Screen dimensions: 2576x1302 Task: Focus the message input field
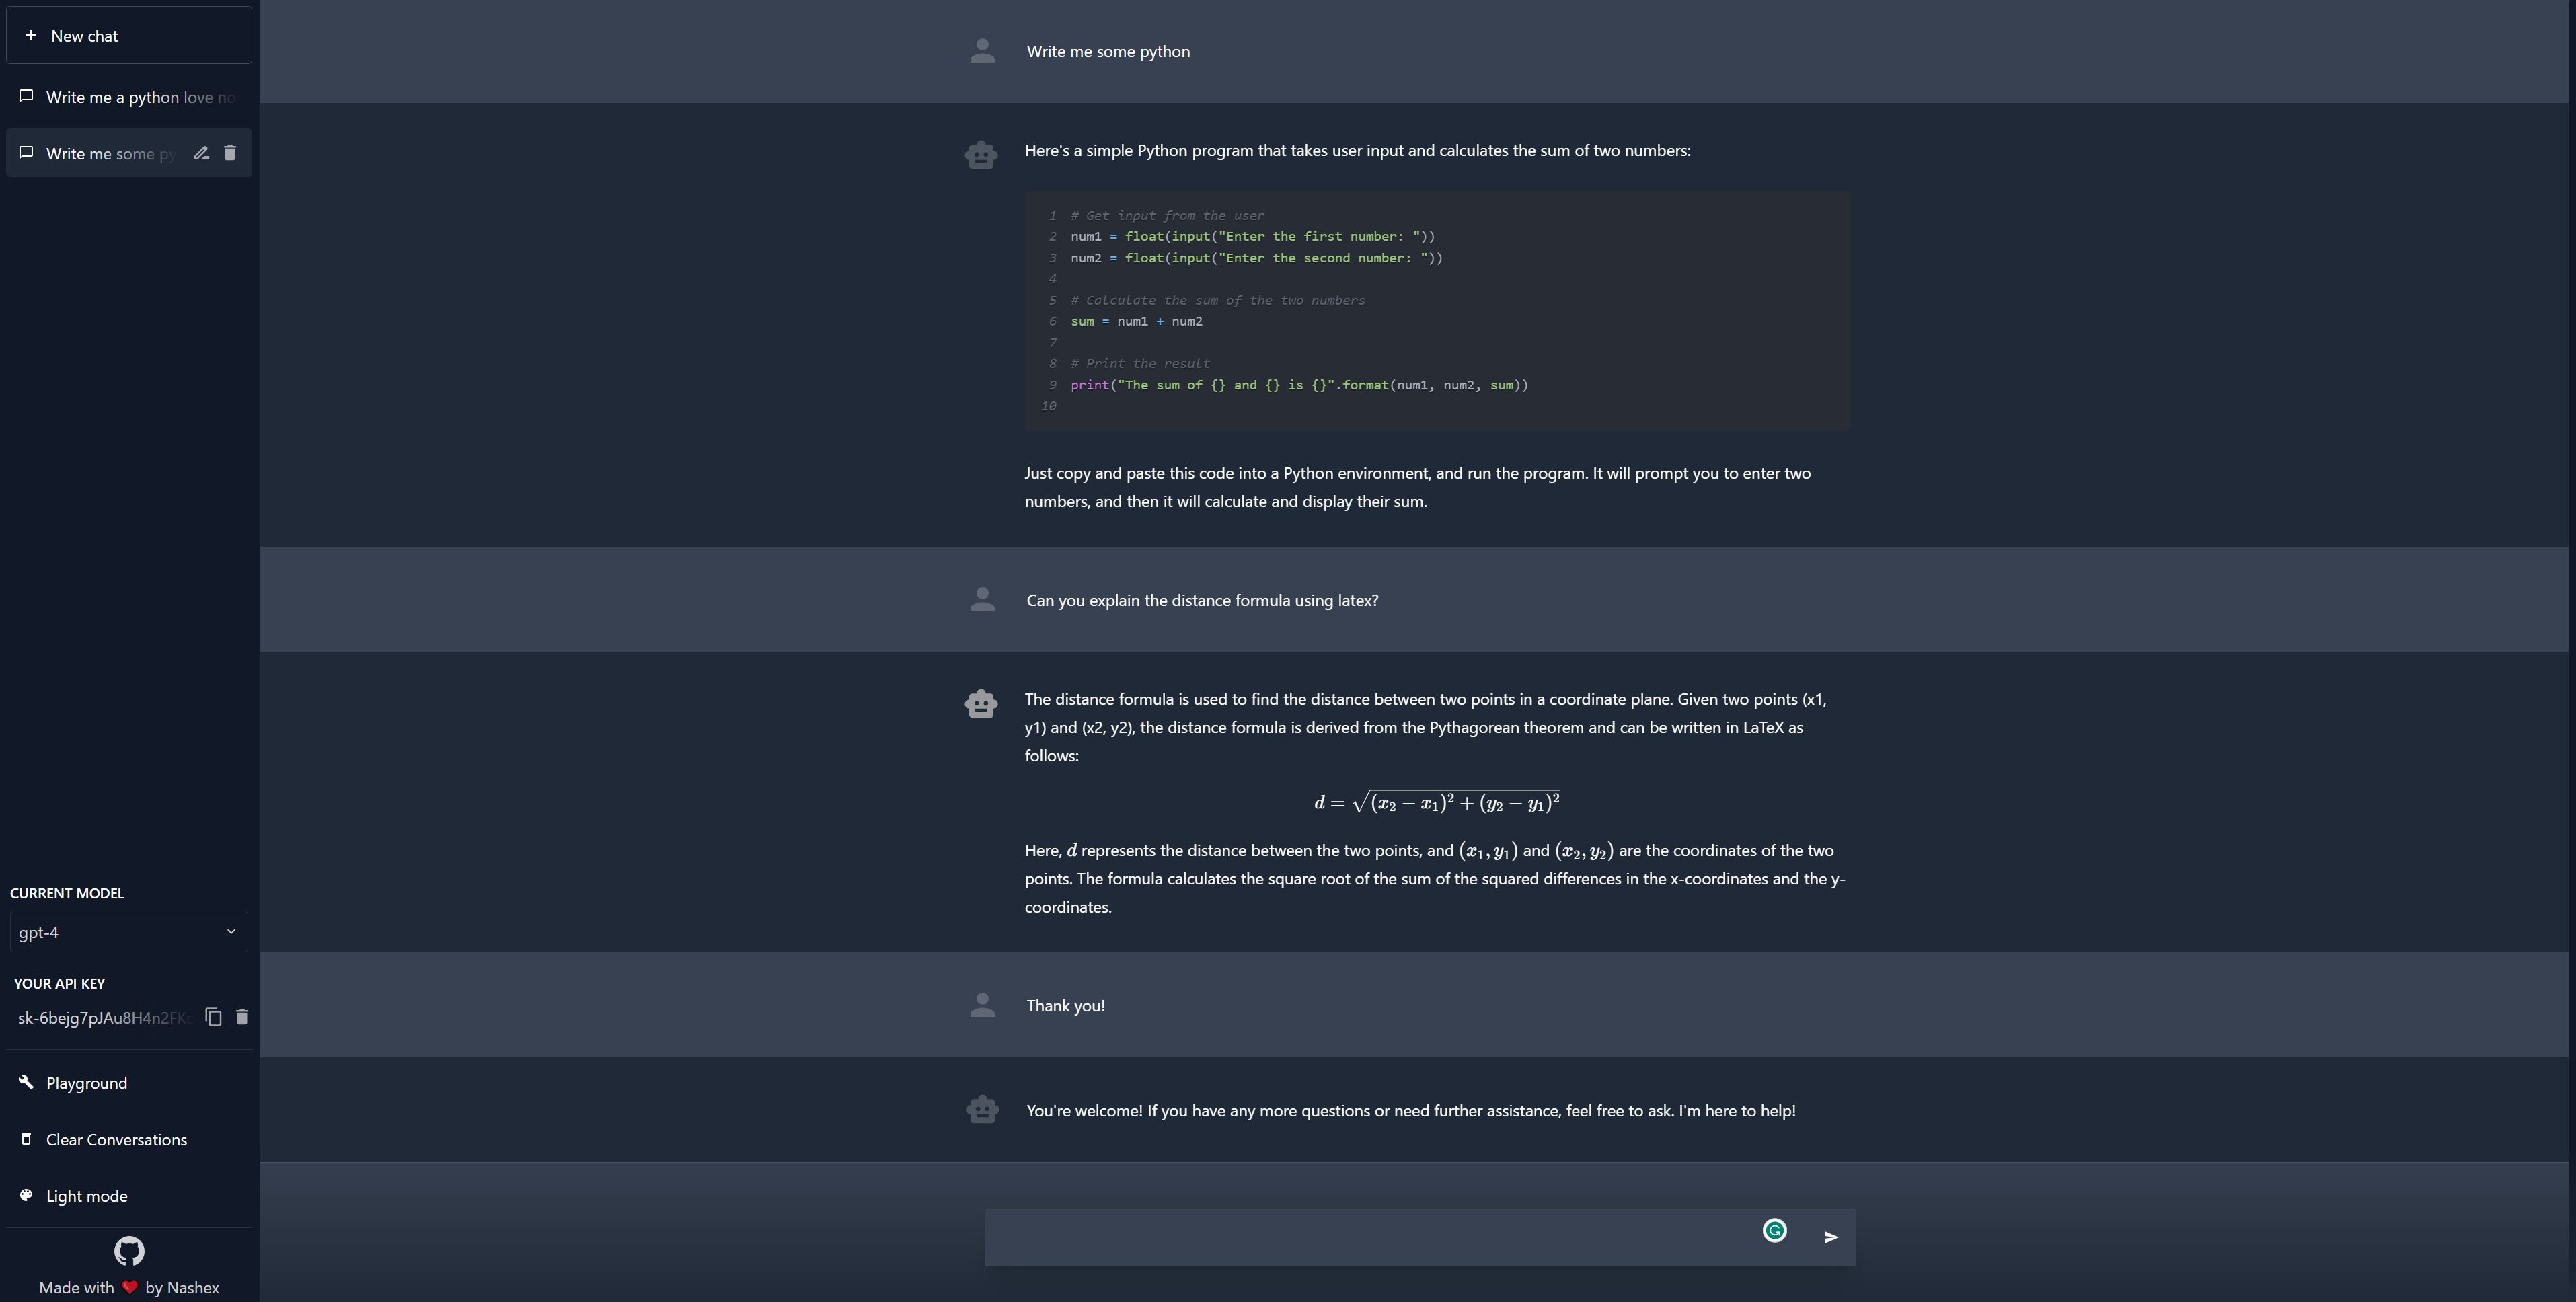tap(1370, 1237)
